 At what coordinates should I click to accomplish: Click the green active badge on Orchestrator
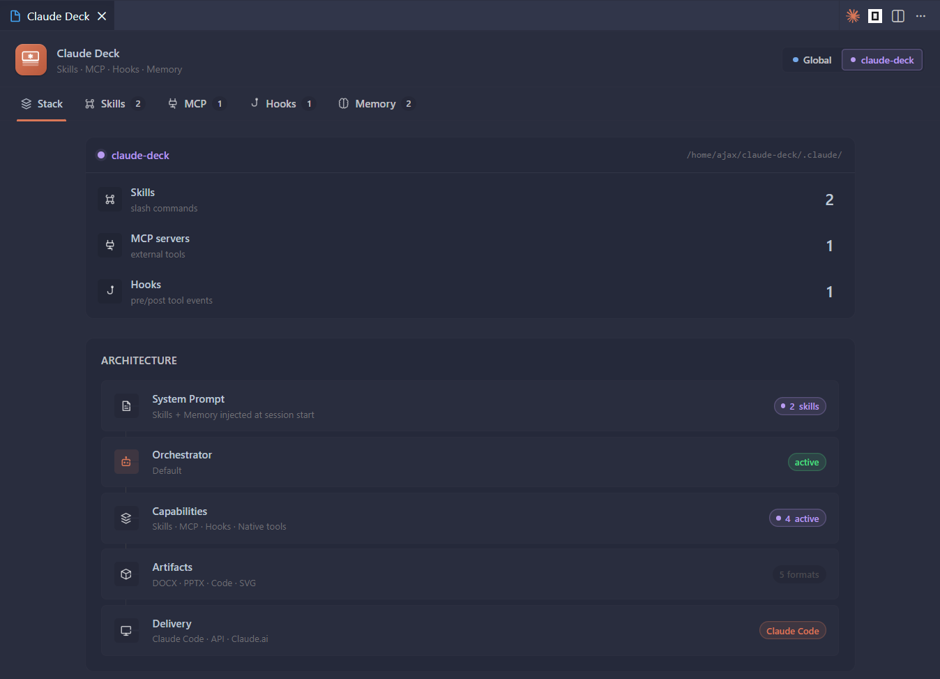click(807, 462)
